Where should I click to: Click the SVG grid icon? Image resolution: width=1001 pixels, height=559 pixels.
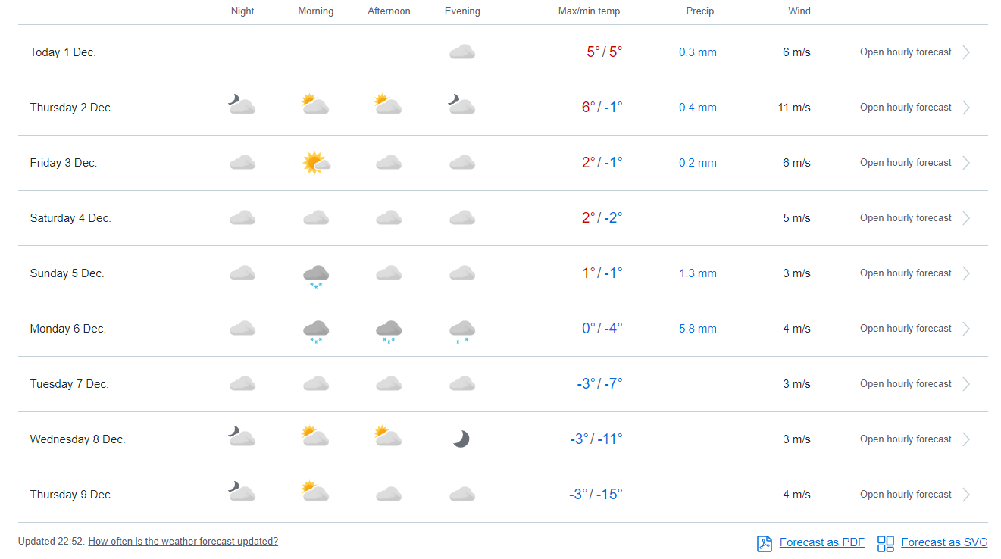pyautogui.click(x=886, y=543)
